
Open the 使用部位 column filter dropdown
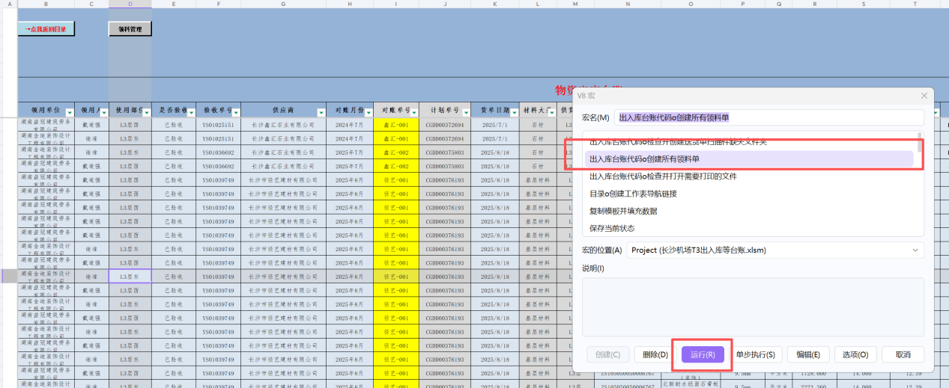145,112
